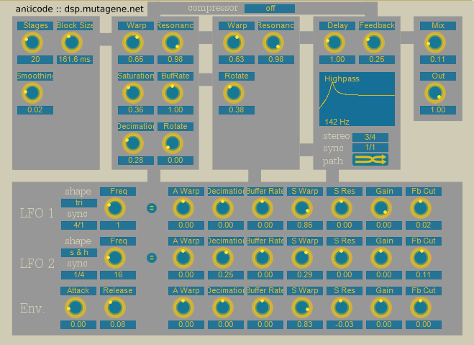Click LFO 1 Freq value 1

118,225
